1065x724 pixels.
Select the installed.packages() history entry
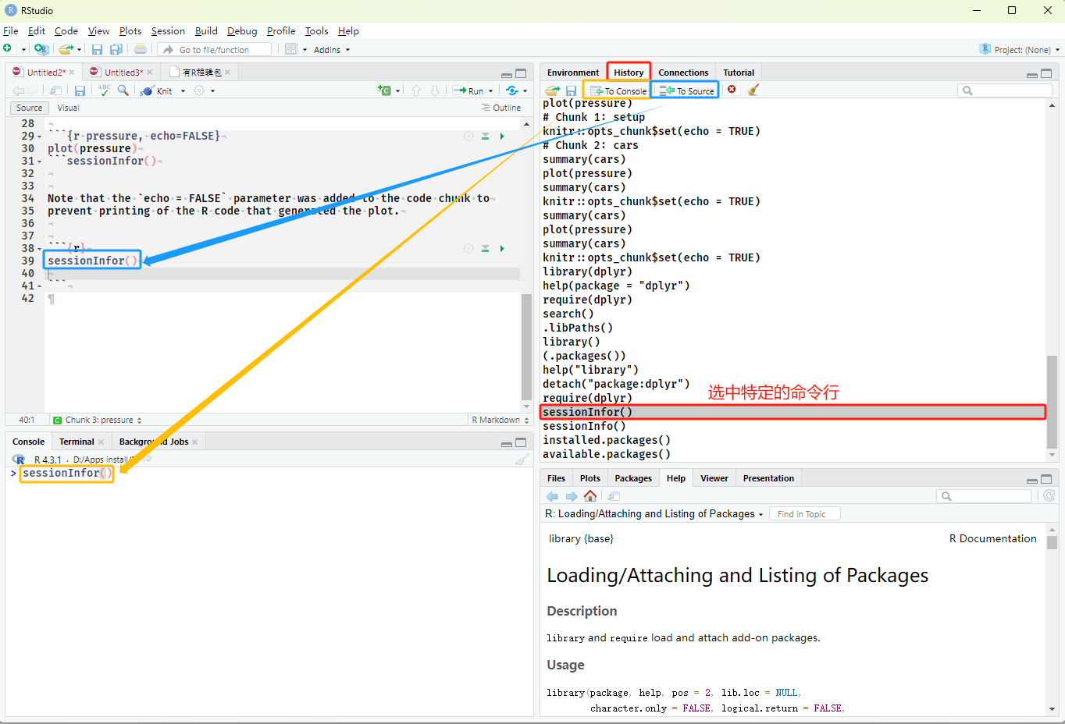[607, 440]
